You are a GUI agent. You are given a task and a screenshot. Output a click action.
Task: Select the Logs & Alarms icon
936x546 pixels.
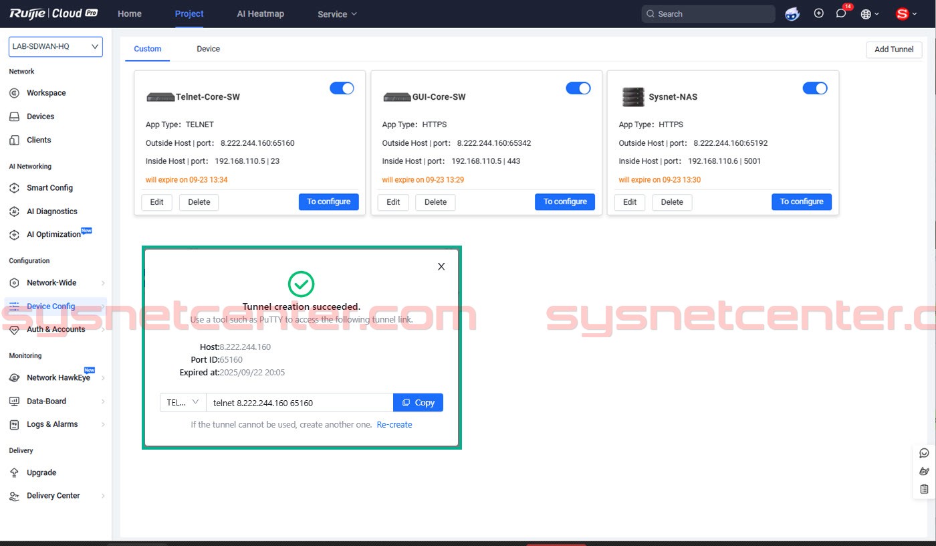click(14, 425)
